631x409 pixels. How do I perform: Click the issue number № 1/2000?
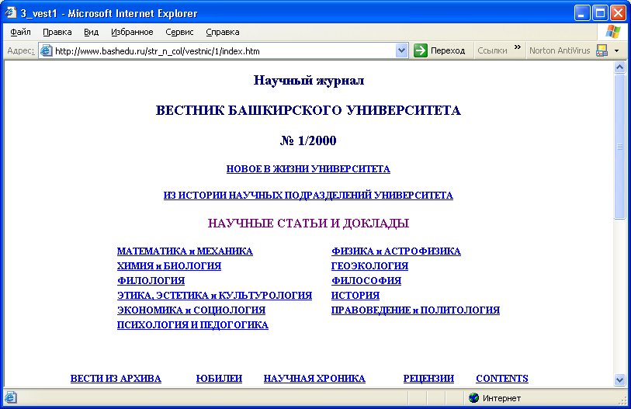pos(308,141)
